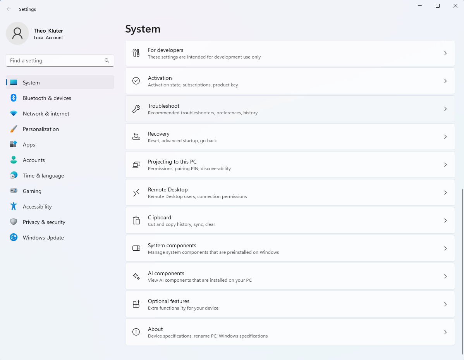Screen dimensions: 464x360
Task: Select the Clipboard title text
Action: click(x=160, y=217)
